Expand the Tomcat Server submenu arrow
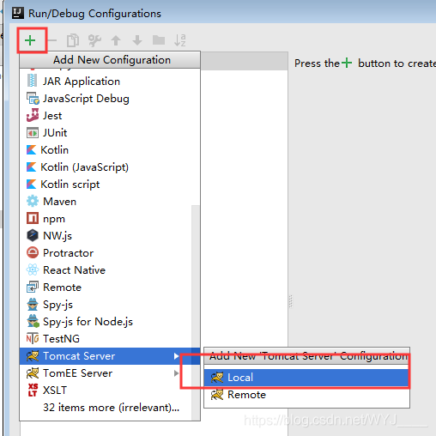This screenshot has width=436, height=436. click(x=176, y=356)
